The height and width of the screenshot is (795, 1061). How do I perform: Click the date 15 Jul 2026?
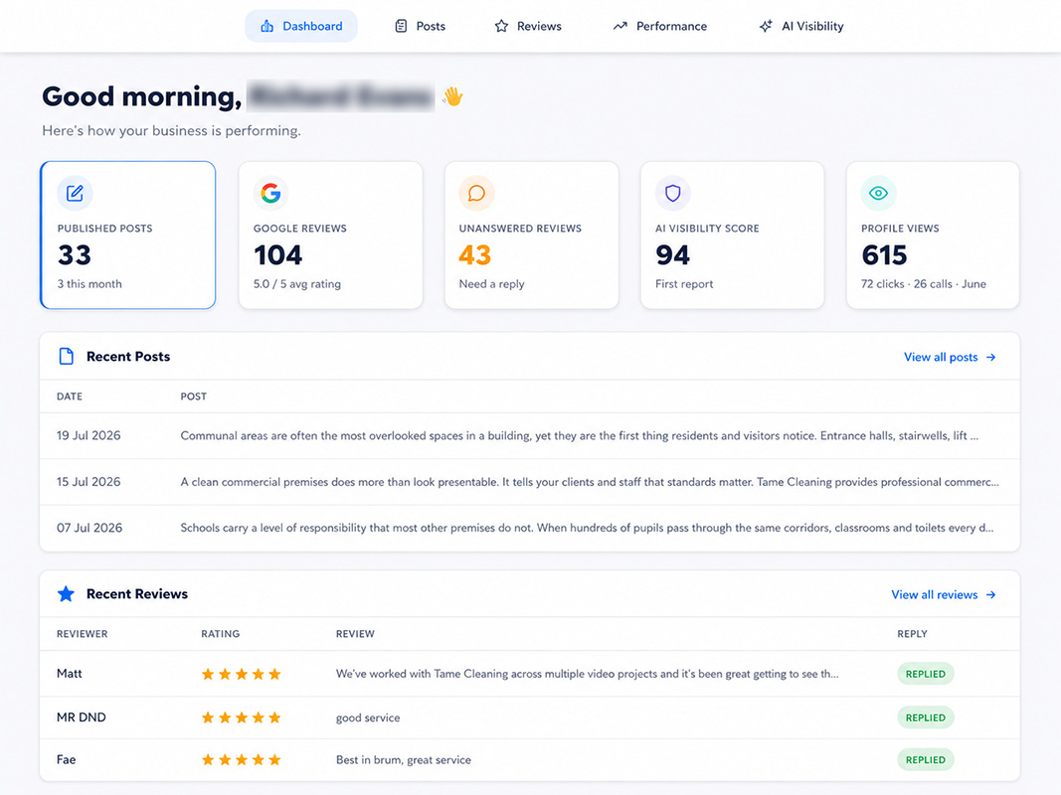[x=88, y=481]
